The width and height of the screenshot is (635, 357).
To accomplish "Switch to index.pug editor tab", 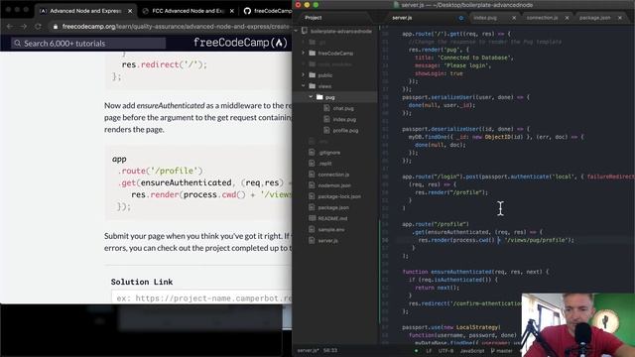I will [x=485, y=18].
